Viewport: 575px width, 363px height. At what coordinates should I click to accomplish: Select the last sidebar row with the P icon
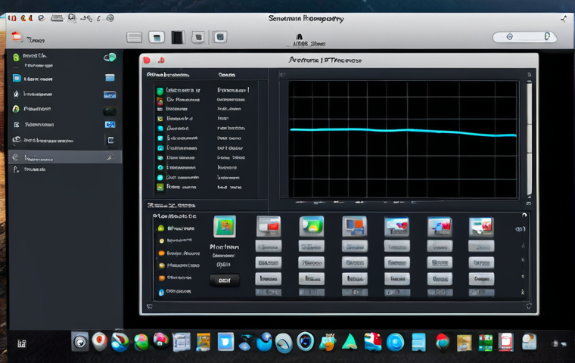(65, 169)
